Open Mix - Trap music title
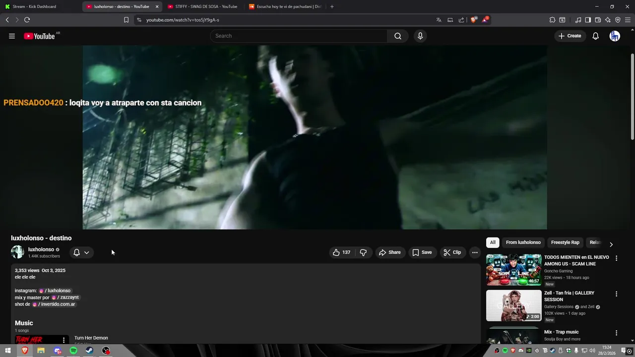This screenshot has height=357, width=635. point(561,332)
